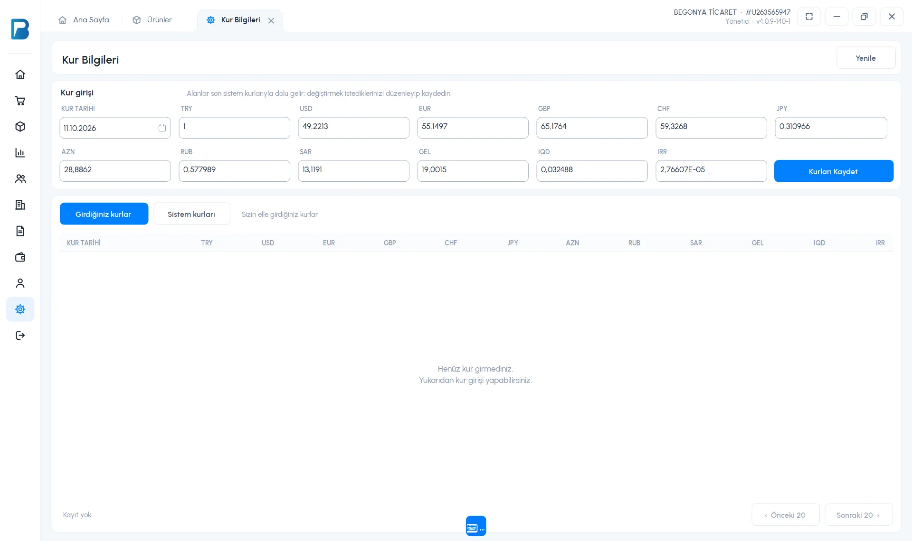Viewport: 912px width, 541px height.
Task: Click the SAR rate input
Action: [x=353, y=171]
